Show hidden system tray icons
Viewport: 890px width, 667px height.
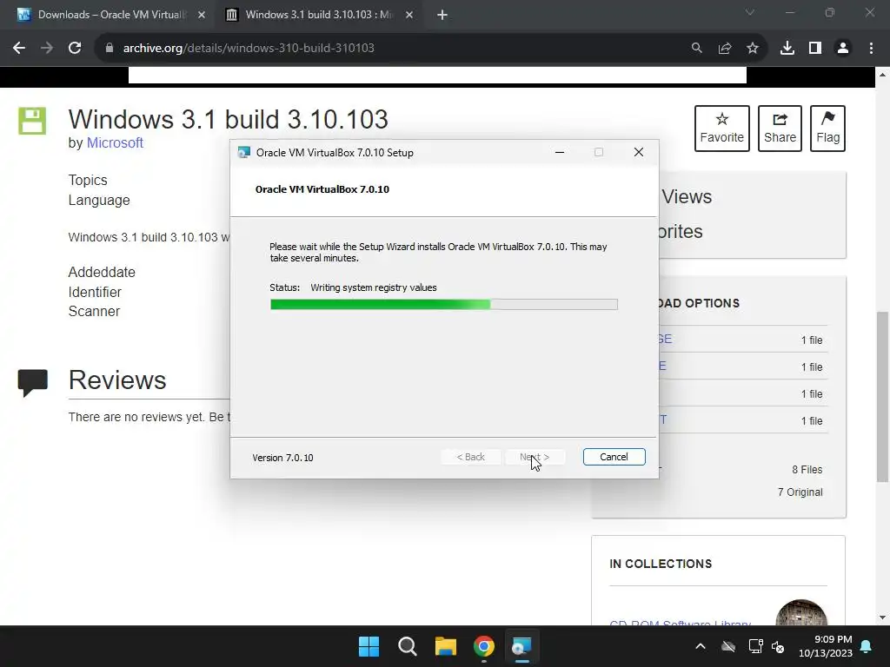(701, 646)
